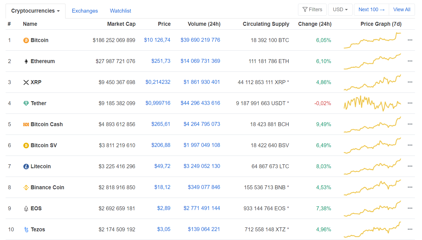The width and height of the screenshot is (422, 240).
Task: Click the View All button
Action: click(402, 10)
